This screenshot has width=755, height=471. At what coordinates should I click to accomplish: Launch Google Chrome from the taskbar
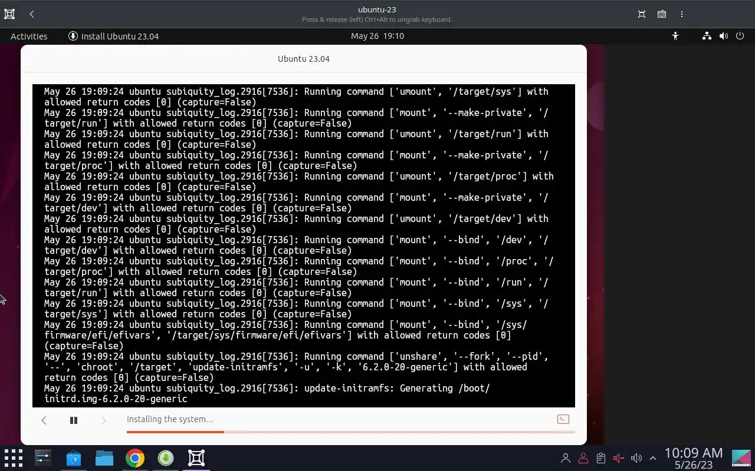tap(135, 458)
